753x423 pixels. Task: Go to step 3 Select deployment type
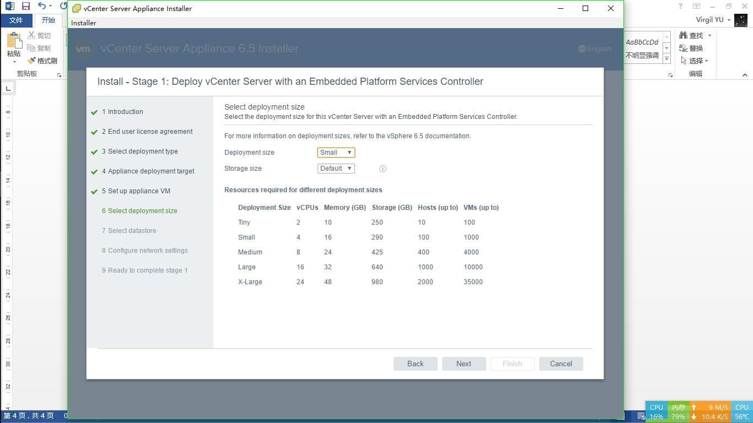(140, 151)
